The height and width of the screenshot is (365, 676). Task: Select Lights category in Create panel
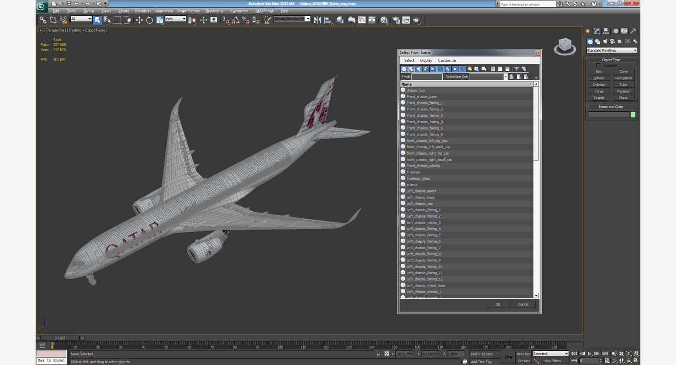tap(605, 42)
